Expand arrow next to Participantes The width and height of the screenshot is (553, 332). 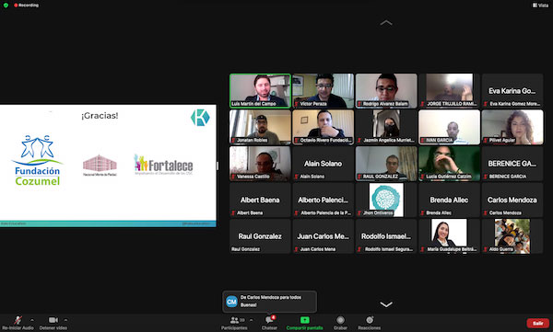[x=251, y=320]
